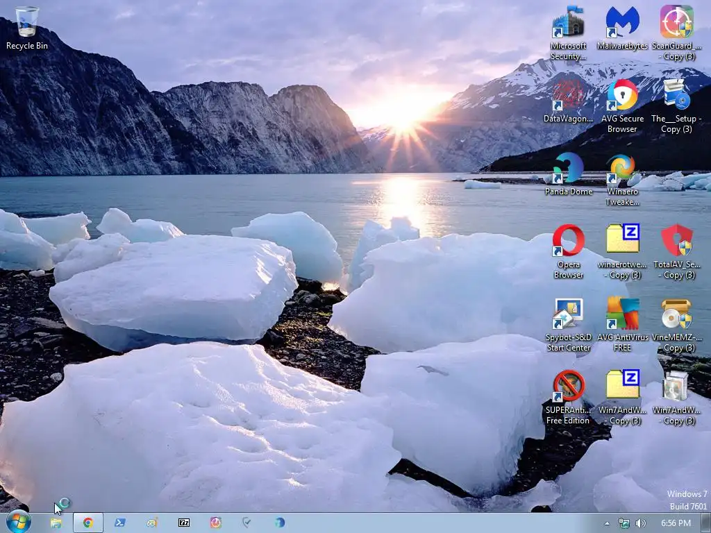Click the Winaero Tweaker desktop shortcut

[x=622, y=180]
